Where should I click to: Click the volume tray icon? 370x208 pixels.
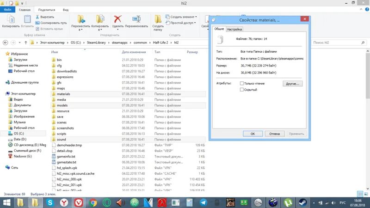pos(333,203)
